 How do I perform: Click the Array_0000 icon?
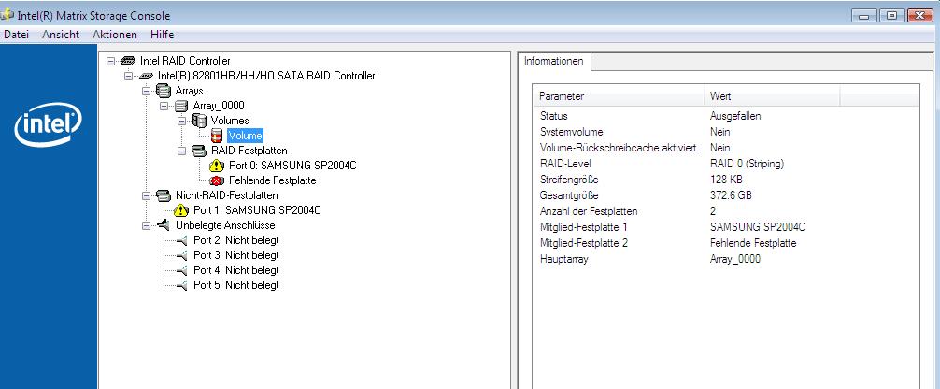pos(181,106)
